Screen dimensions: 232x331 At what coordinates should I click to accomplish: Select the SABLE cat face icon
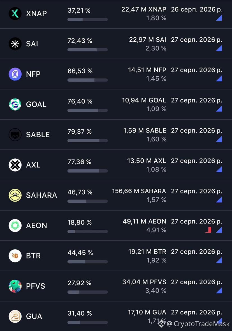[15, 135]
